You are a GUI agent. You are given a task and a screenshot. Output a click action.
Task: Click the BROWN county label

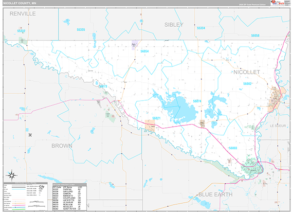point(62,146)
